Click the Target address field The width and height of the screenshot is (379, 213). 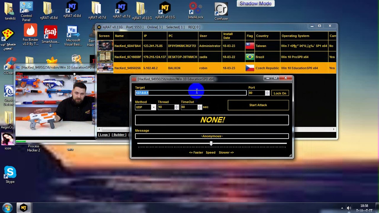tap(191, 93)
